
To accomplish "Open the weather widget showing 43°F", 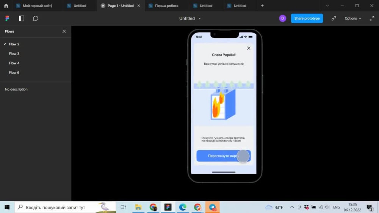I will point(274,207).
